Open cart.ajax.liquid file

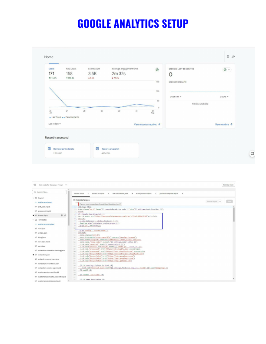pos(44,242)
